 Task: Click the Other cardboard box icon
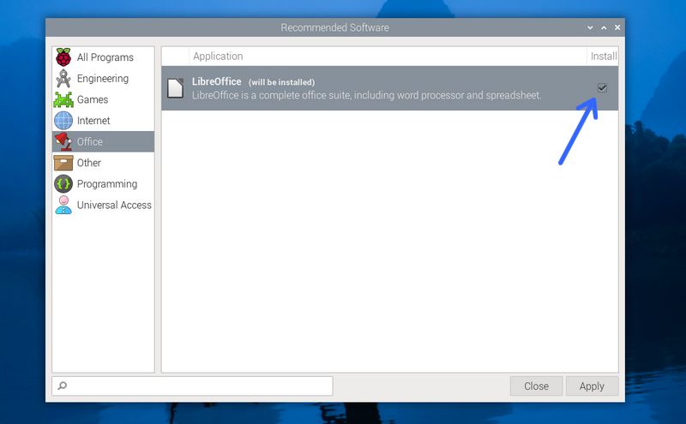coord(63,163)
